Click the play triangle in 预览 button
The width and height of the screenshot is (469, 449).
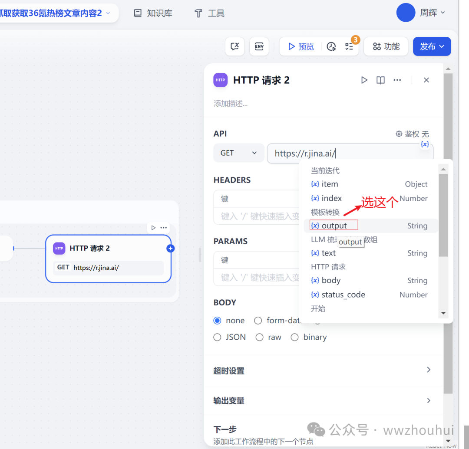(291, 46)
